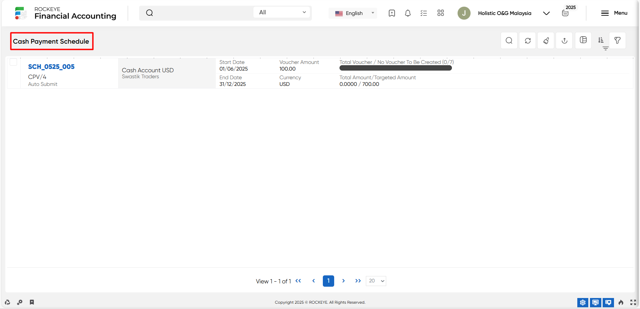
Task: Click the CPV/4 text
Action: 37,77
